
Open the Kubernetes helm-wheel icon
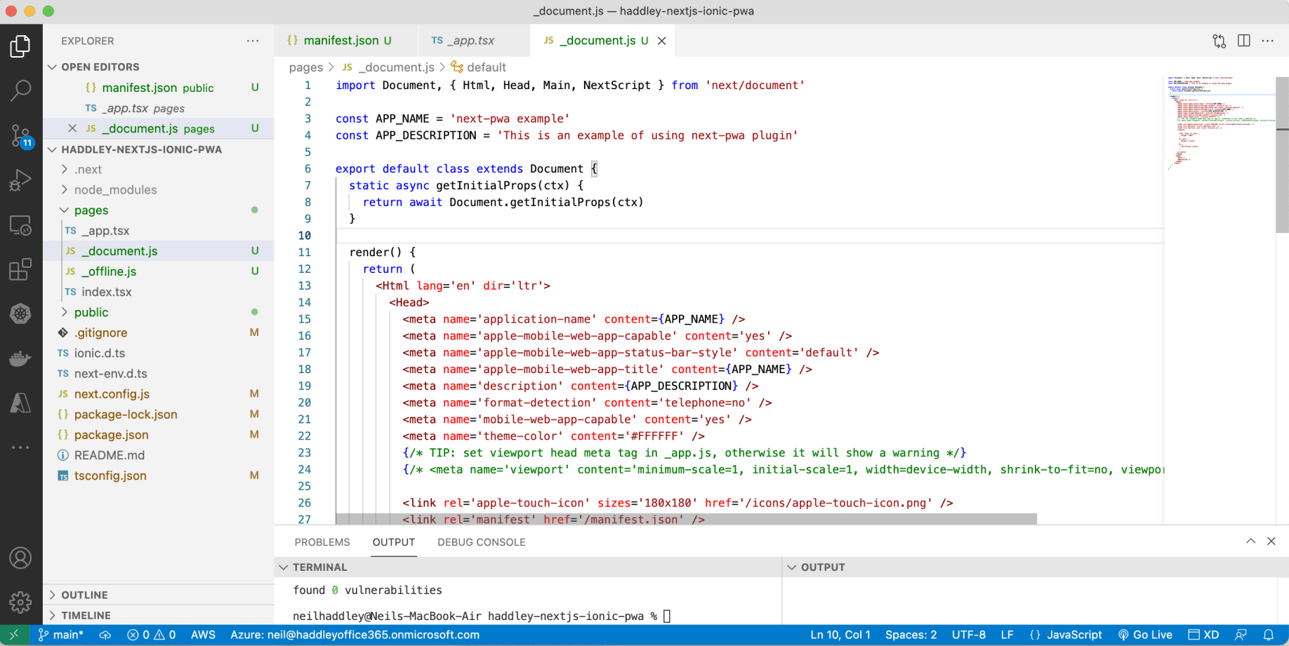(20, 314)
